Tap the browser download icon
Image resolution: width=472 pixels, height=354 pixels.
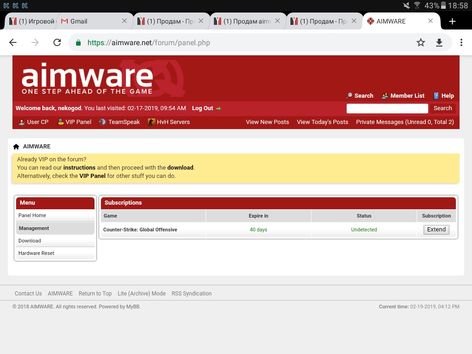(x=439, y=42)
